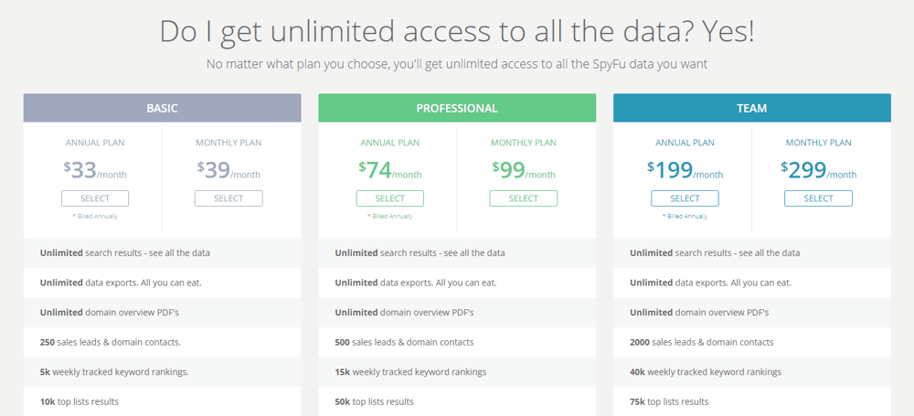Click the BASIC plan header
The height and width of the screenshot is (416, 914).
tap(162, 108)
